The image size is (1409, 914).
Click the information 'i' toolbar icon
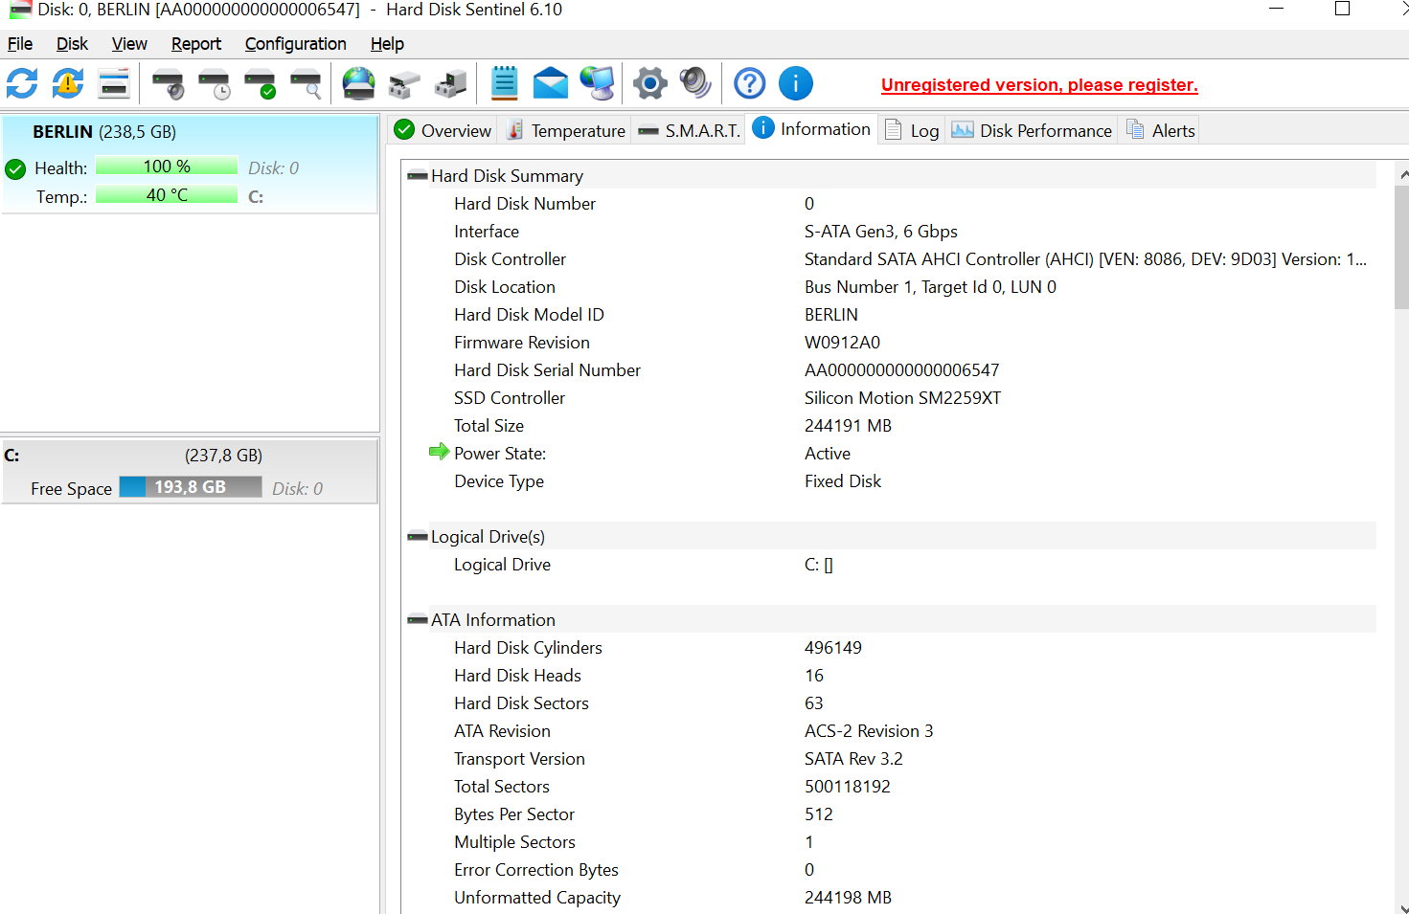click(x=795, y=83)
